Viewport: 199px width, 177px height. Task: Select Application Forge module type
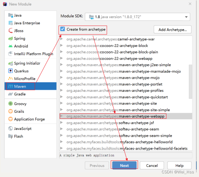(x=30, y=119)
